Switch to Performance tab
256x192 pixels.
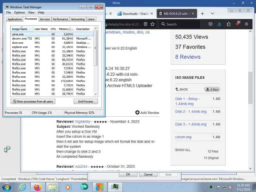click(60, 19)
